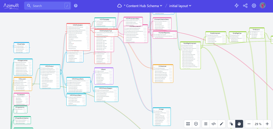
Task: Switch to the select cursor mode
Action: 231,124
